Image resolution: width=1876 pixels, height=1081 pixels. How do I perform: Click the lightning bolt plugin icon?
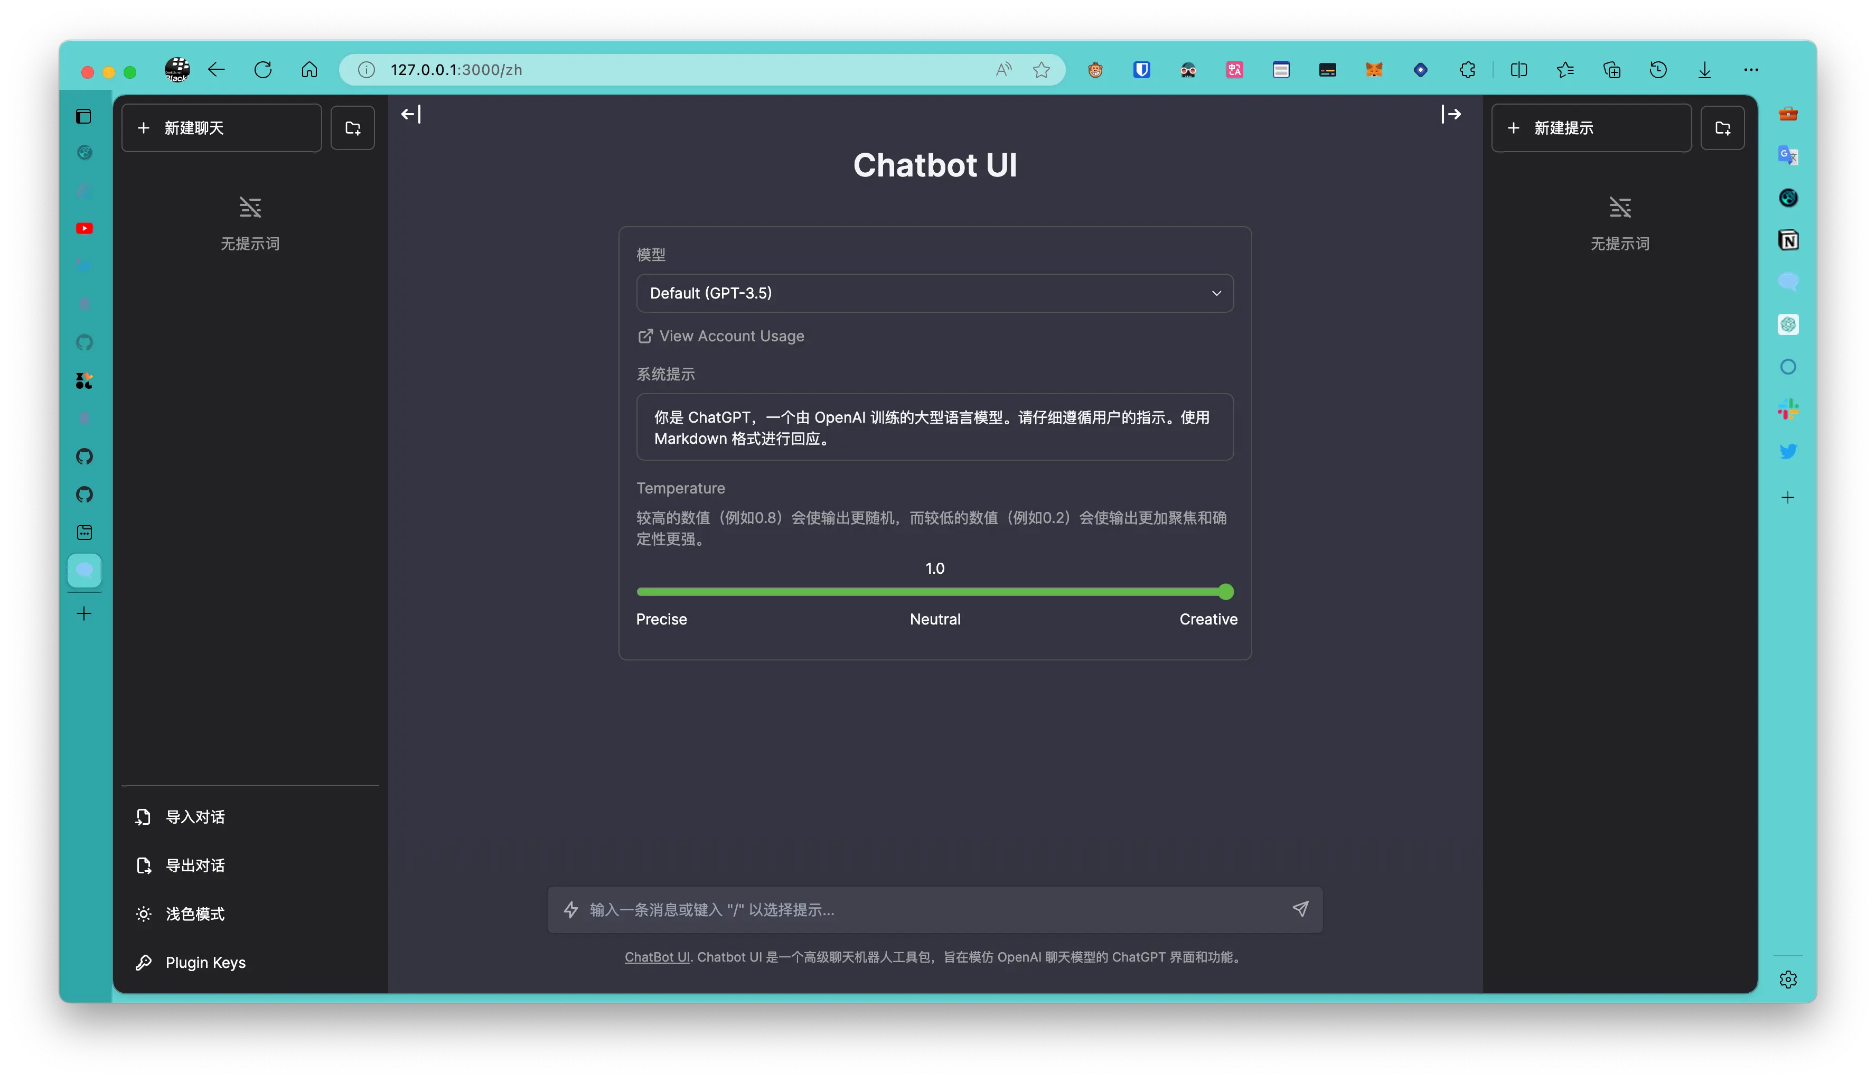570,909
